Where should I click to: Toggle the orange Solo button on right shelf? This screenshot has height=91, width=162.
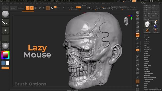tap(137, 81)
